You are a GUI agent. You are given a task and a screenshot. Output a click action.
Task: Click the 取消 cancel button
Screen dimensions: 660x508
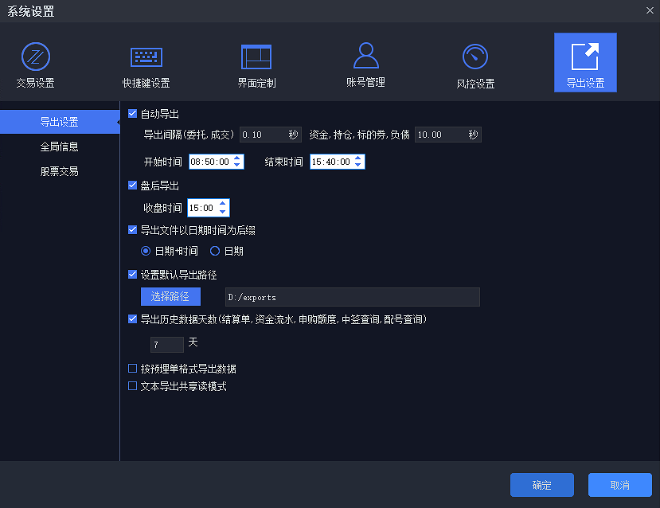(620, 485)
